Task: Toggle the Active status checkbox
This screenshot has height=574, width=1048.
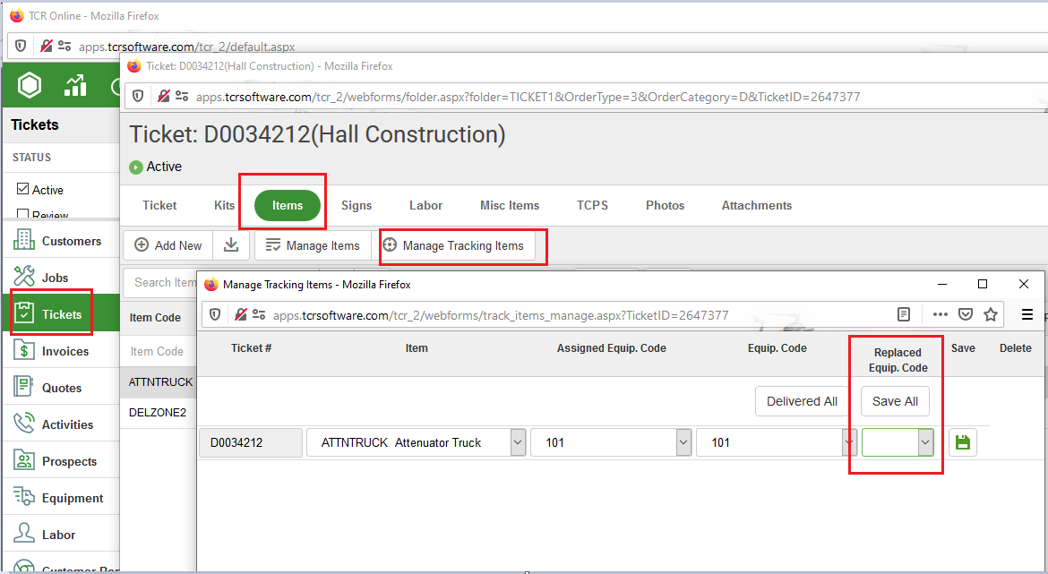Action: coord(22,189)
